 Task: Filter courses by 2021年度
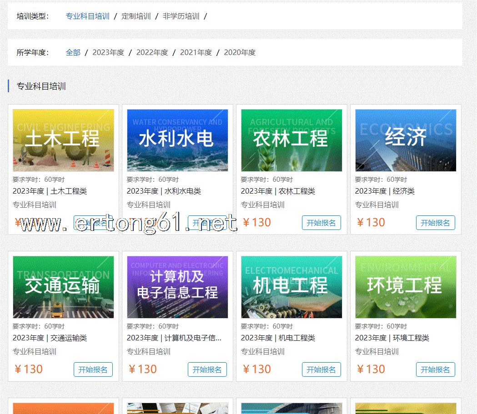pos(196,53)
